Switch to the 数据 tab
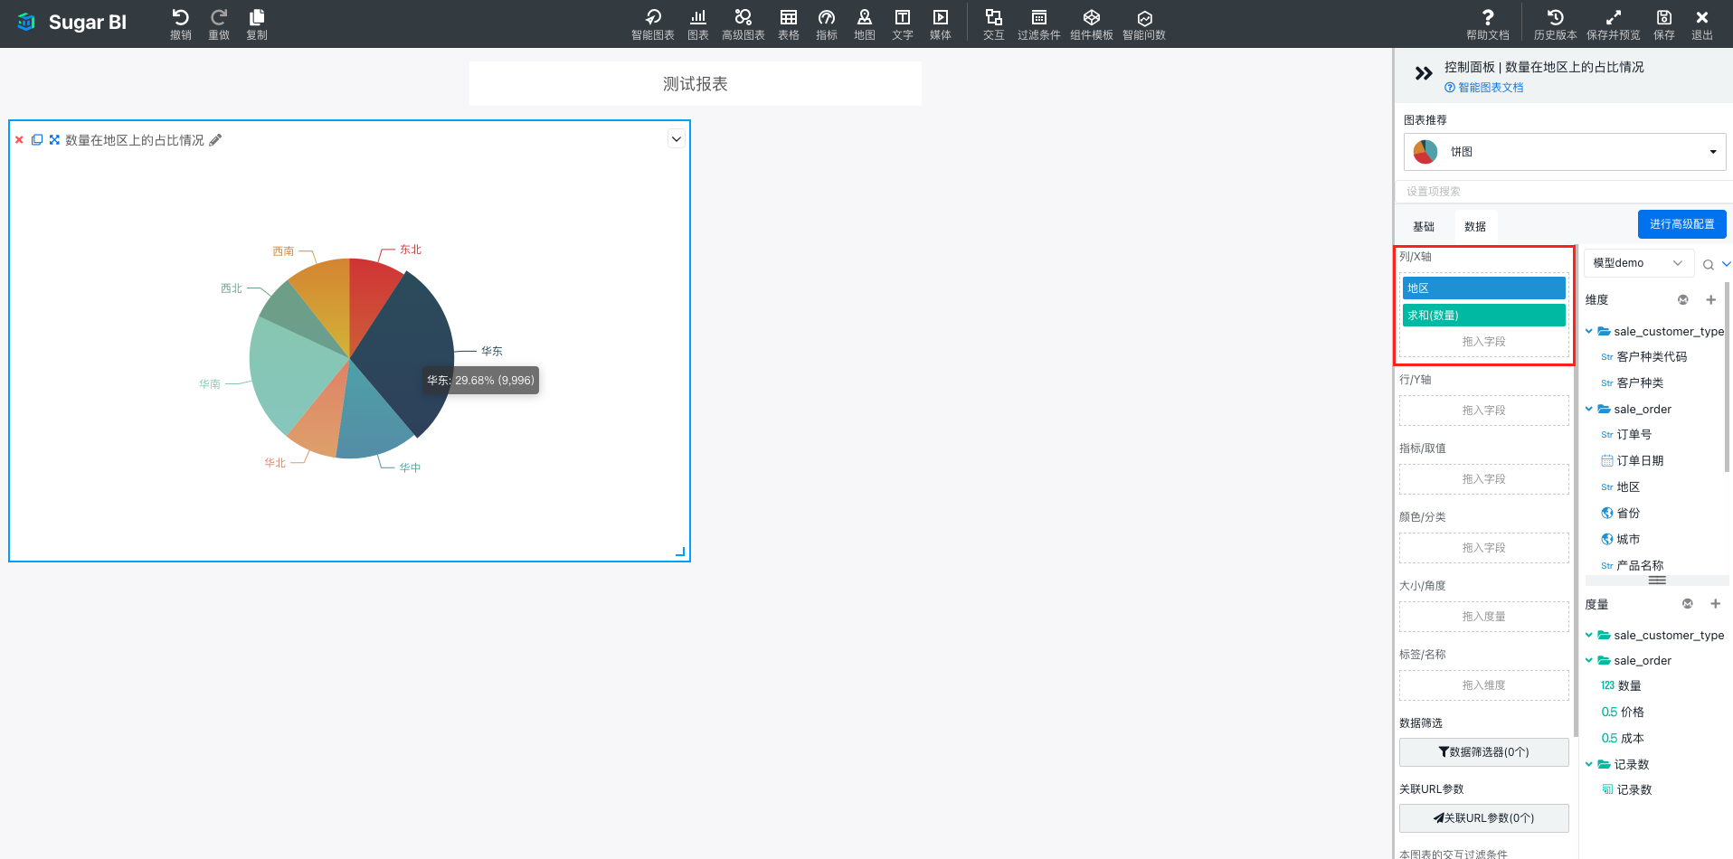1733x859 pixels. pyautogui.click(x=1475, y=227)
